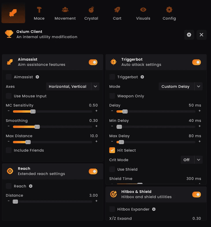Click the plus button for Smoothing
This screenshot has height=227, width=211.
click(x=96, y=126)
